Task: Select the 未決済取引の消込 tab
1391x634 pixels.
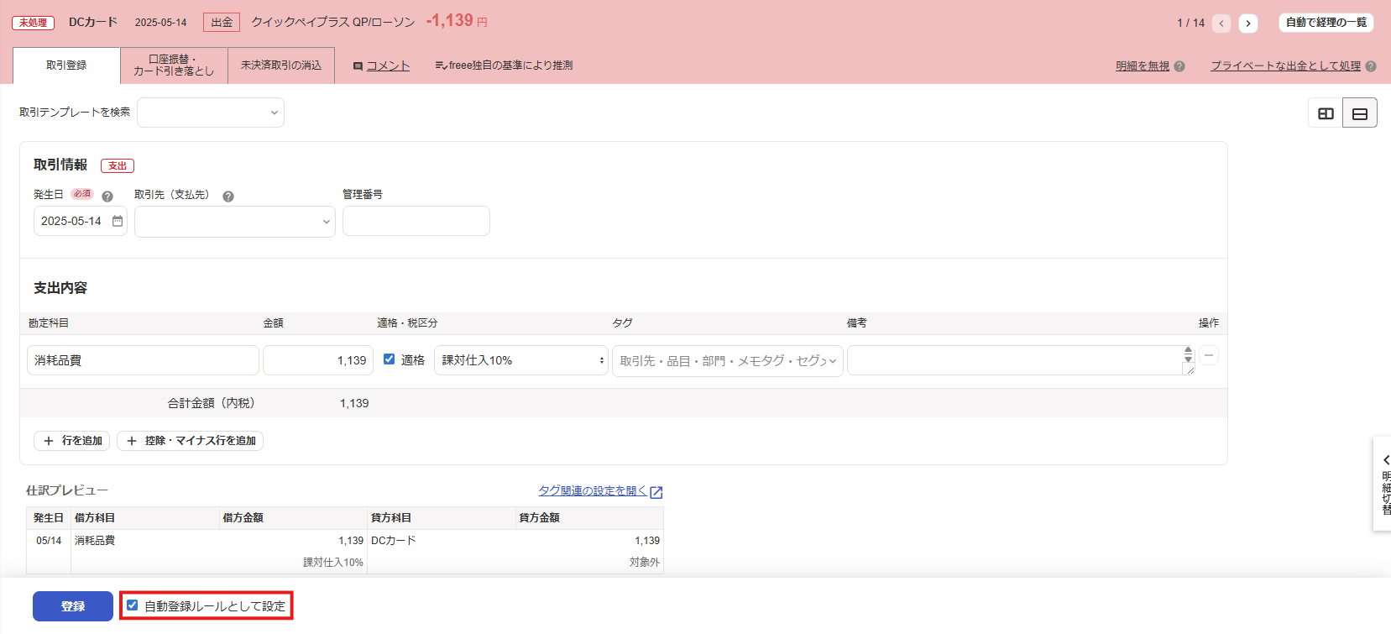Action: (281, 65)
